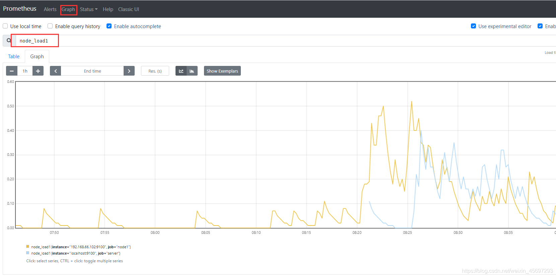Click blue swatch for localhost:9100 series
Image resolution: width=556 pixels, height=277 pixels.
point(28,253)
